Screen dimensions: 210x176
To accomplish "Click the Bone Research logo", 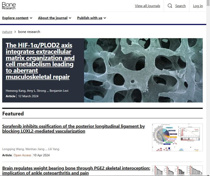I will pyautogui.click(x=9, y=6).
